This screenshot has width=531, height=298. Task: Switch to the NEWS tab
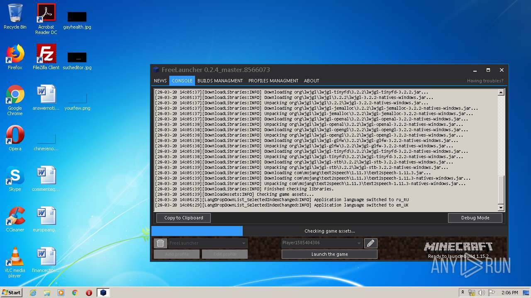160,81
